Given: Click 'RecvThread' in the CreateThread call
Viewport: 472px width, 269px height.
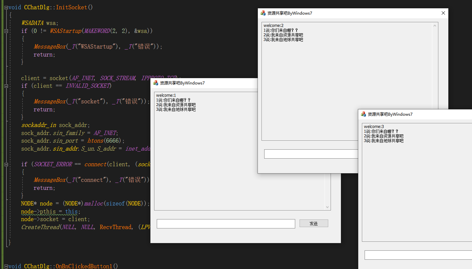Looking at the screenshot, I should pos(115,227).
